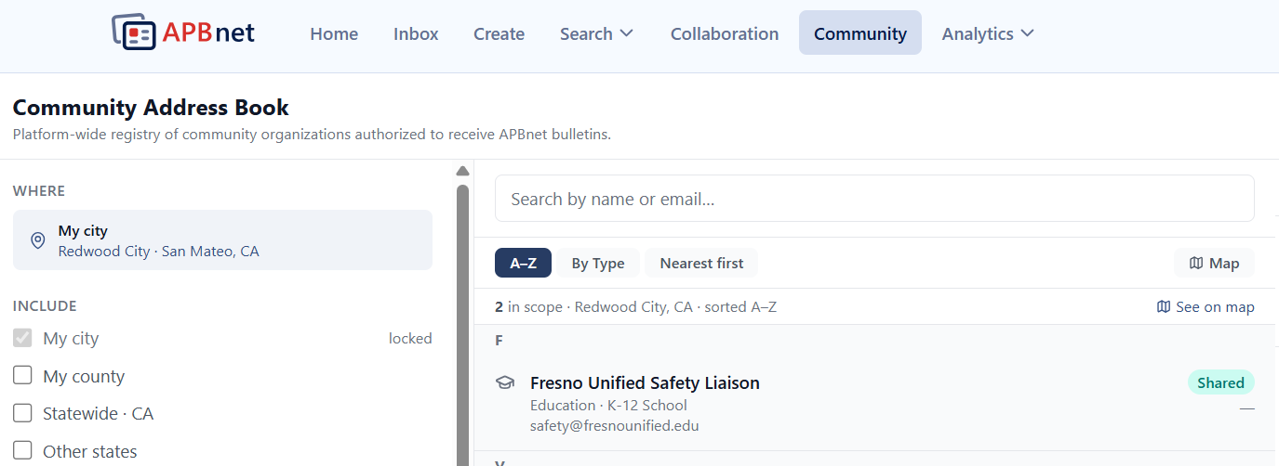Image resolution: width=1279 pixels, height=466 pixels.
Task: Click the locked label beside My city
Action: tap(410, 339)
